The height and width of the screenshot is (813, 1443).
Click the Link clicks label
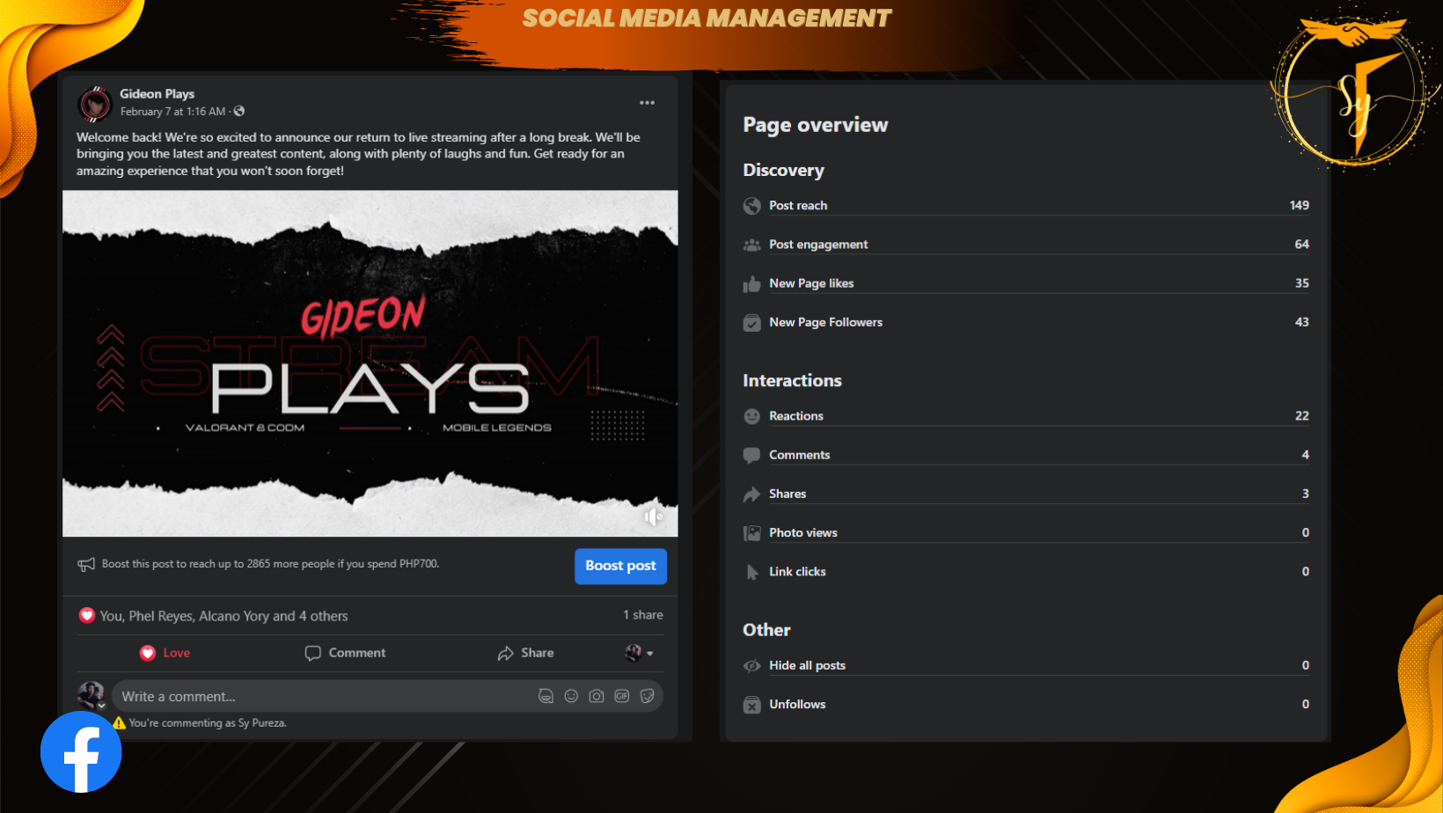point(797,571)
